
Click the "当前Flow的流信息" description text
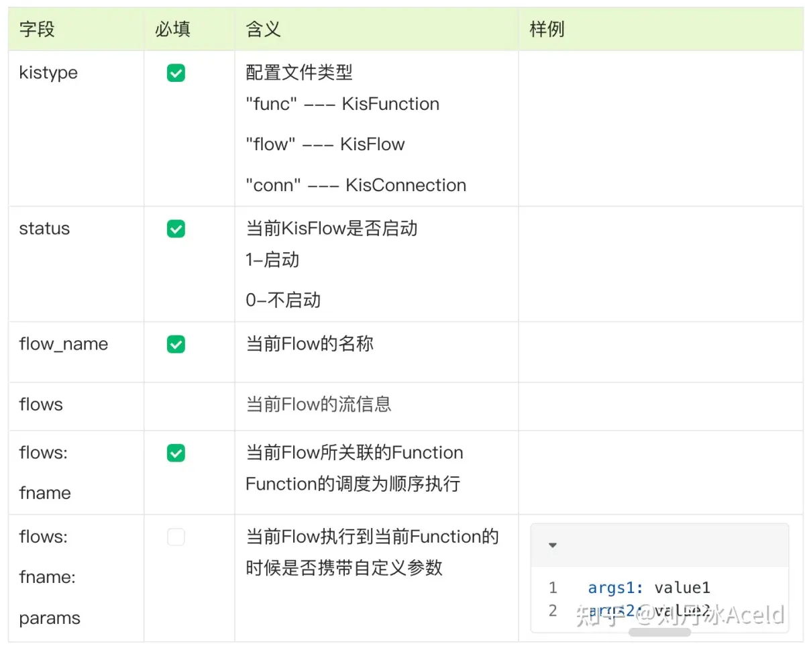(x=319, y=404)
